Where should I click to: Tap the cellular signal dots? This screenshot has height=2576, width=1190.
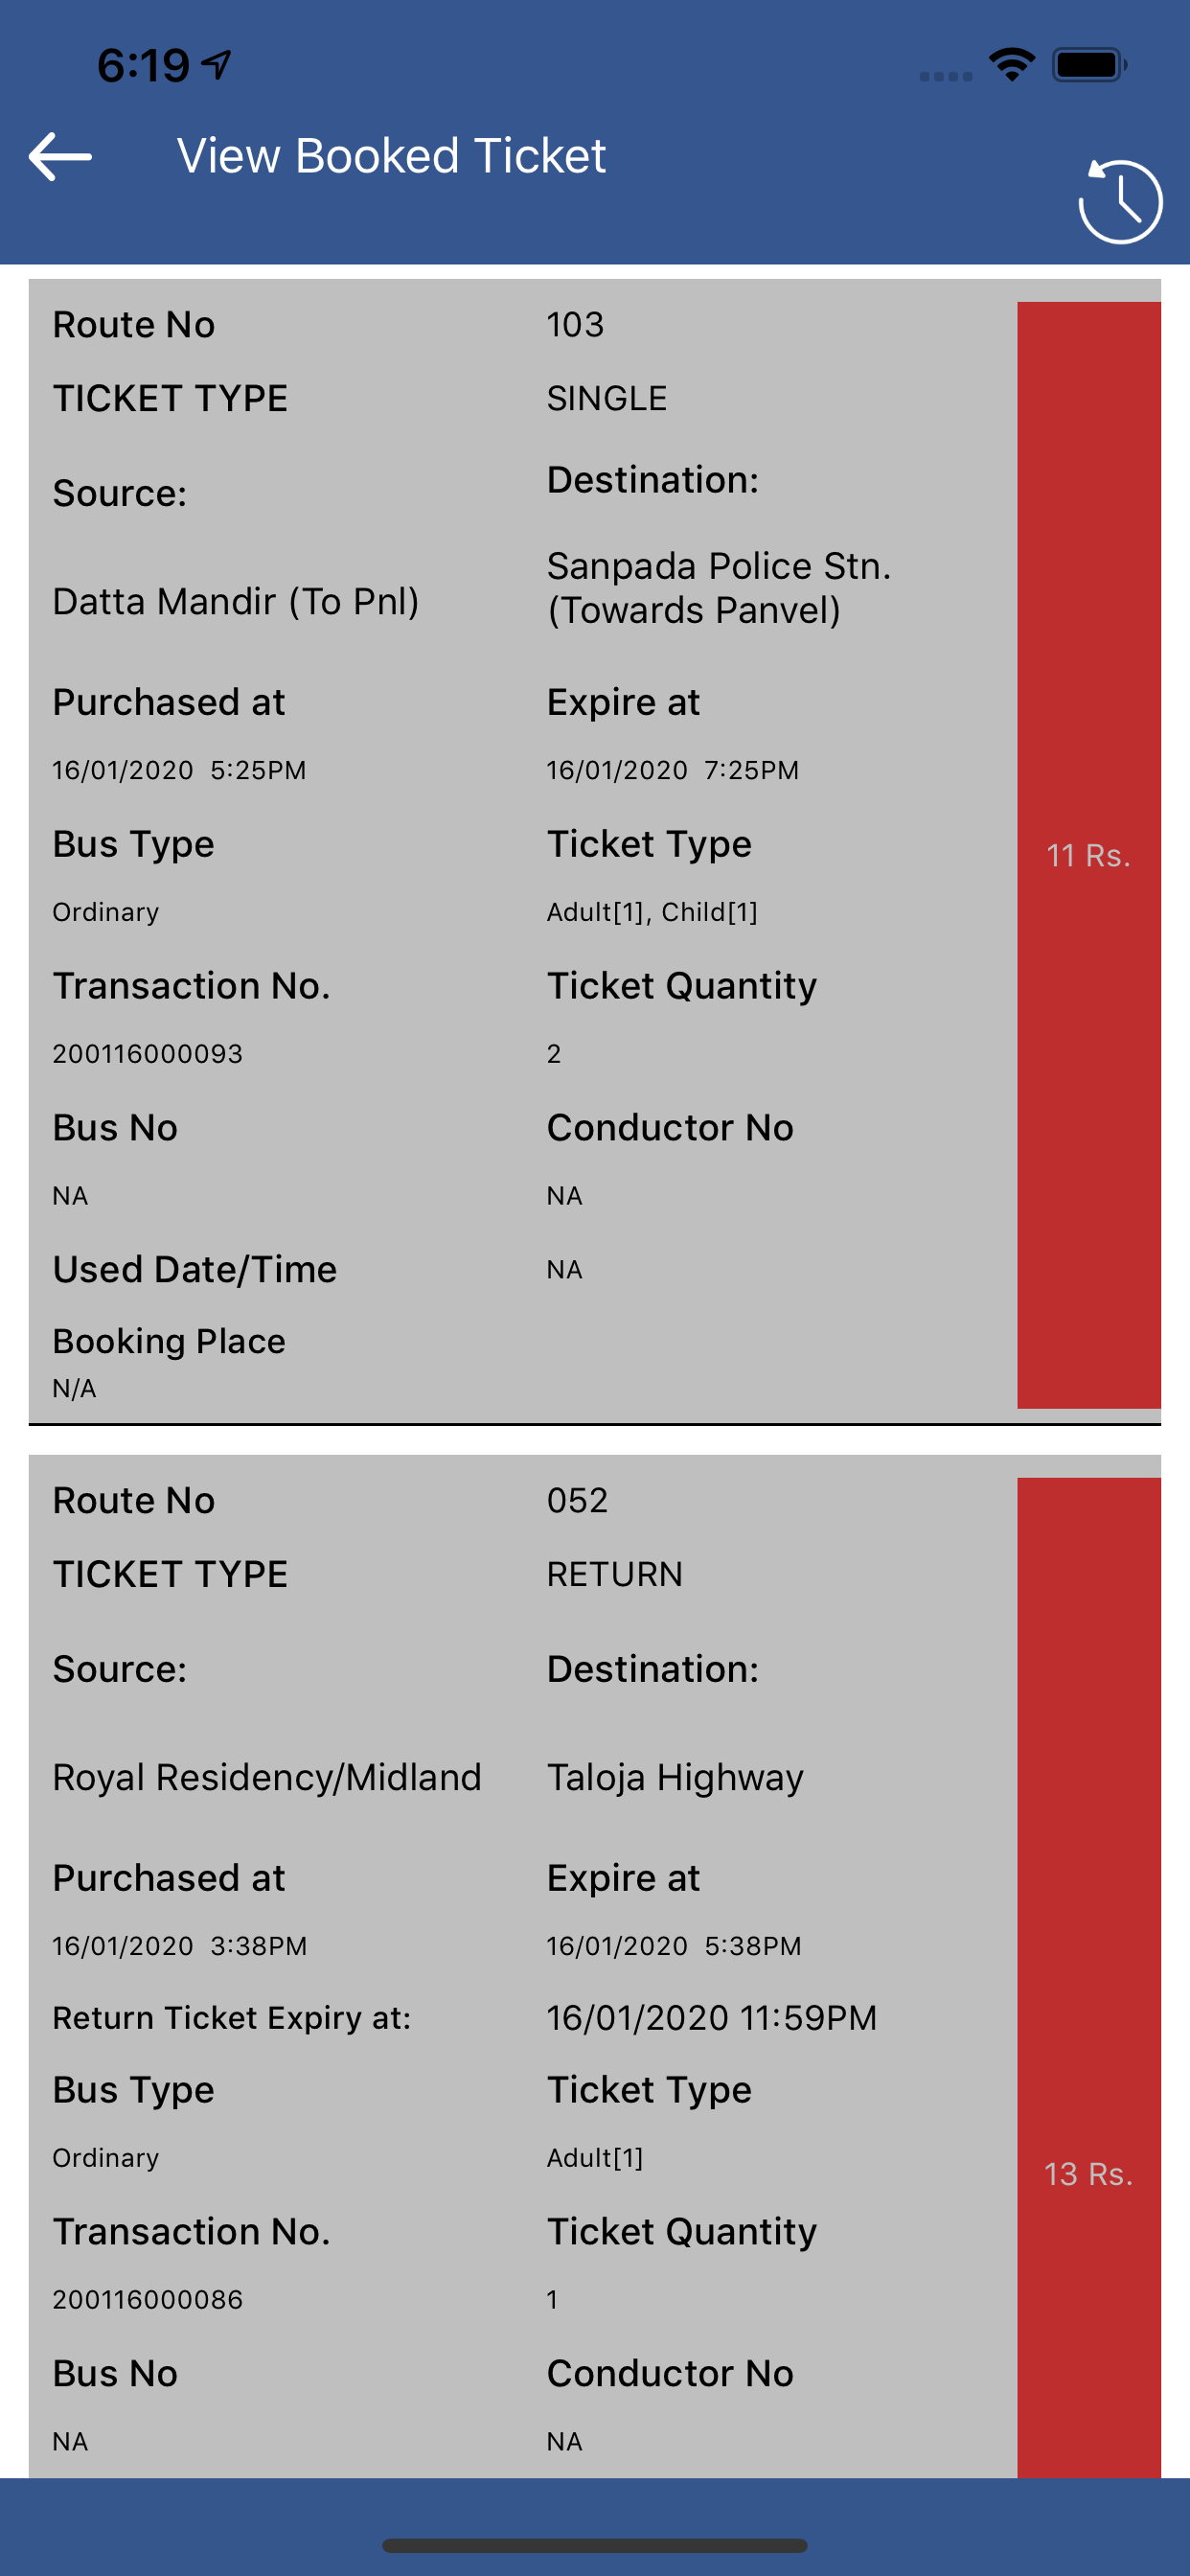pos(945,76)
